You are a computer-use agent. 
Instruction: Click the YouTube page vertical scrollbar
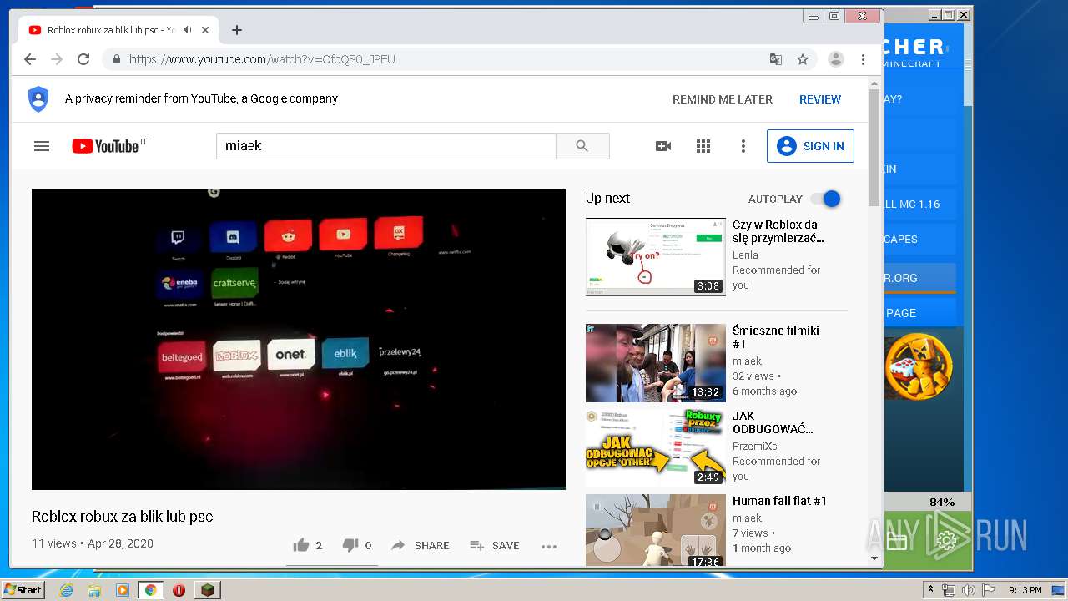[x=874, y=149]
